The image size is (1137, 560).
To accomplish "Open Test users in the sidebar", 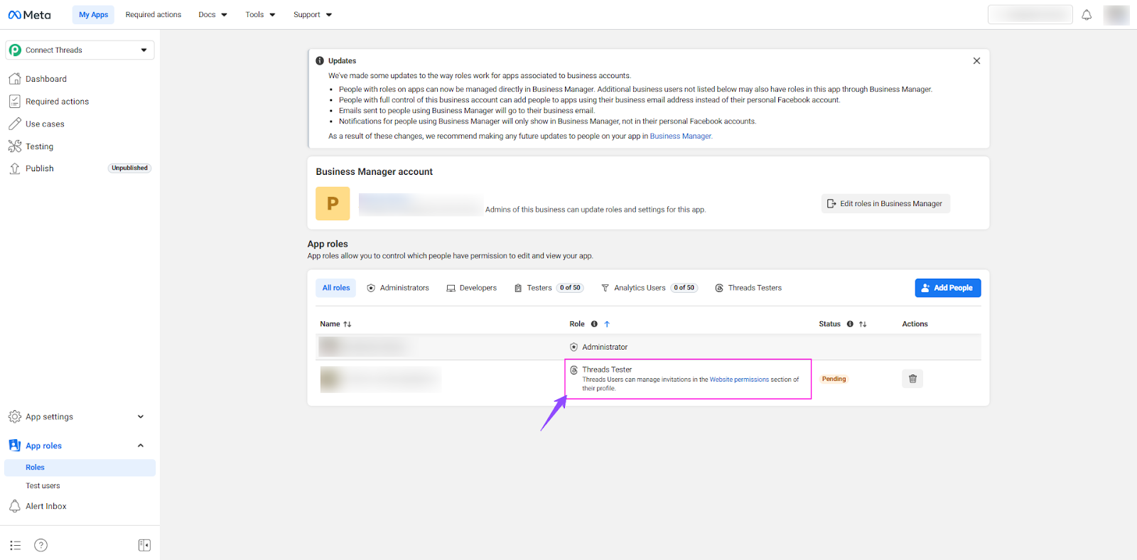I will 43,486.
